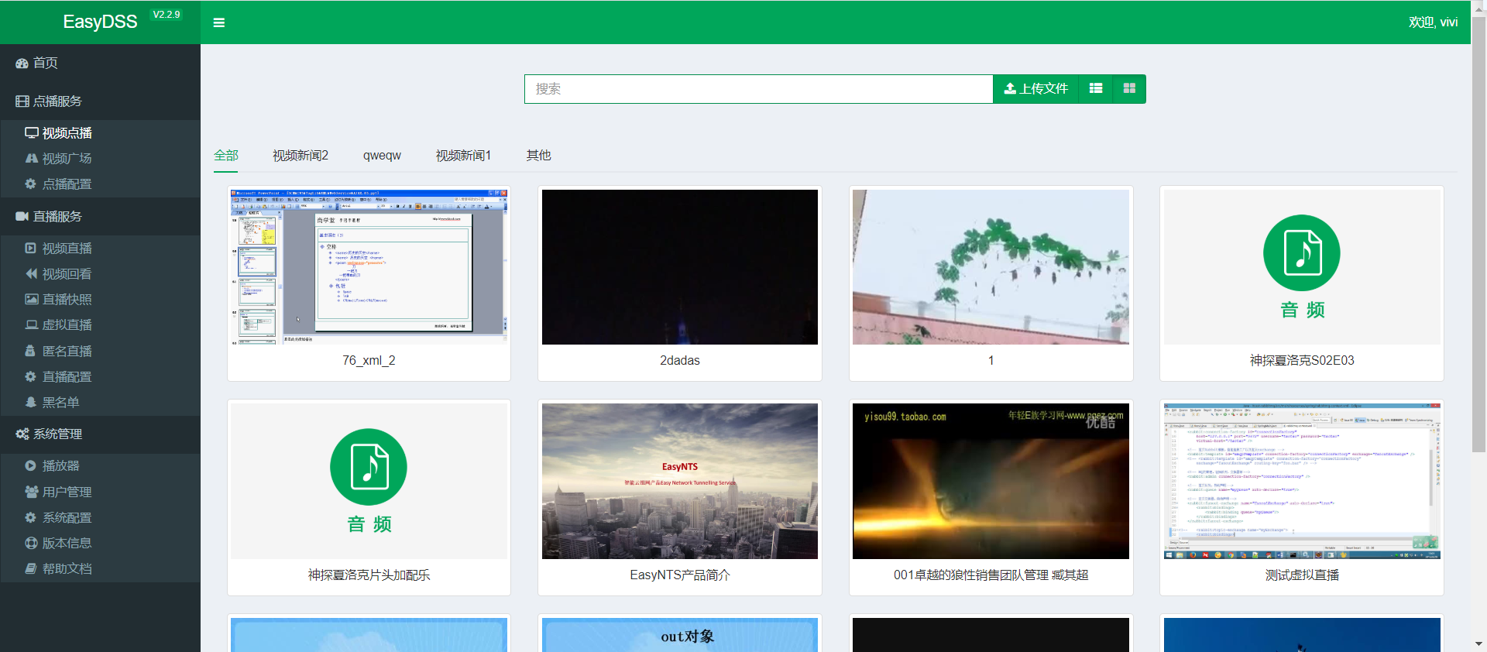
Task: Open the 首页 home dashboard icon
Action: point(22,63)
